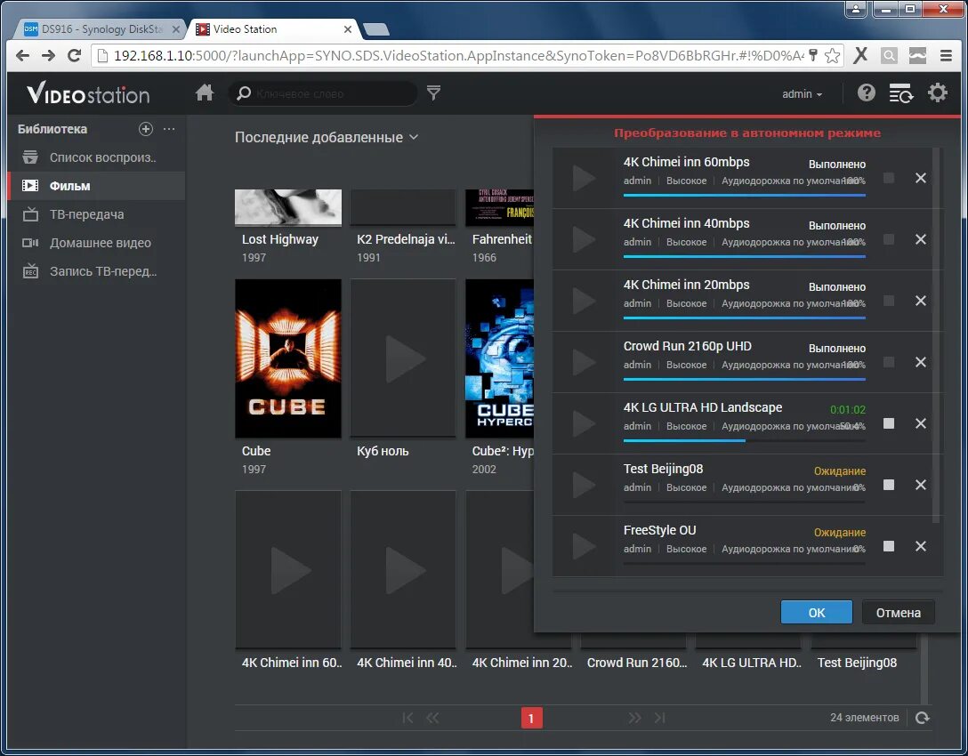Reload the browser page
The width and height of the screenshot is (968, 756).
click(74, 55)
